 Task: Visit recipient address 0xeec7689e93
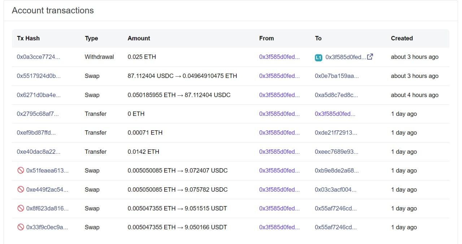(x=336, y=152)
